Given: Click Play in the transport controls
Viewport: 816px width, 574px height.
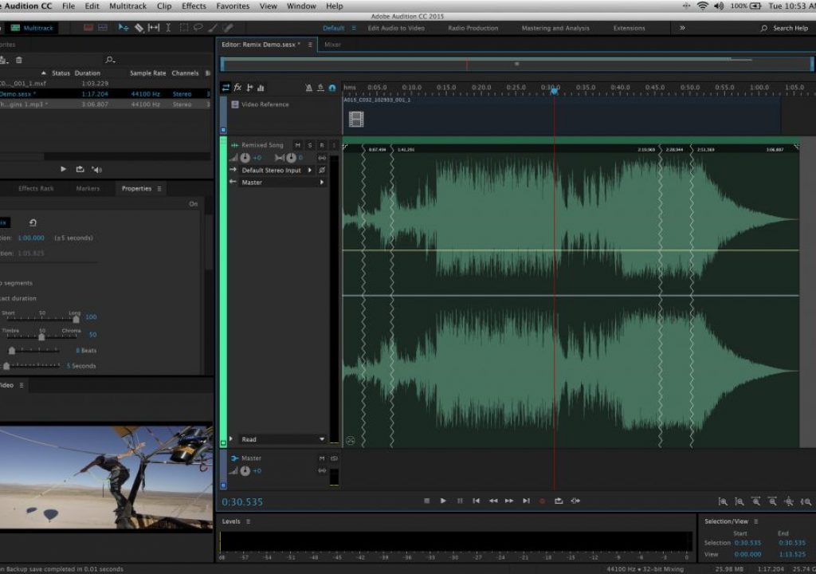Looking at the screenshot, I should [443, 501].
